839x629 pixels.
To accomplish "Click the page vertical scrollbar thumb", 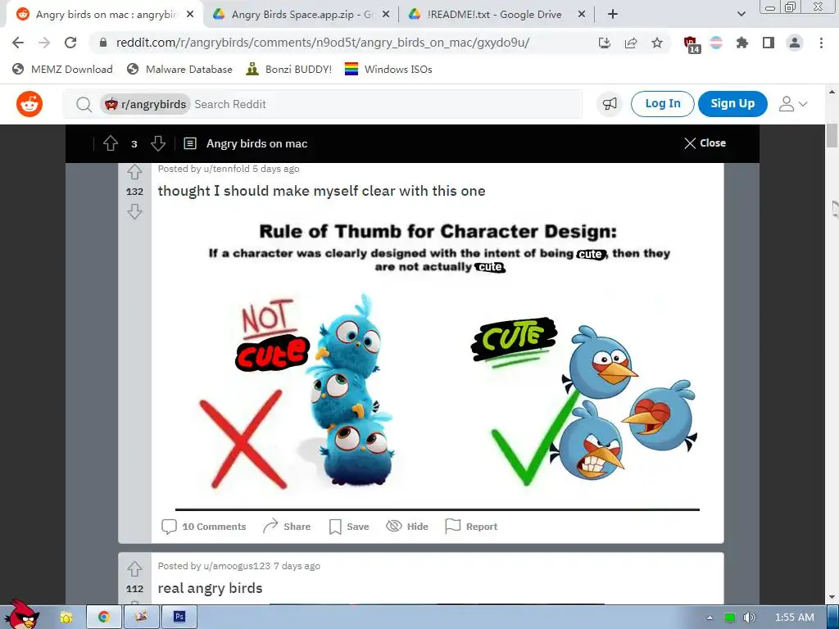I will click(832, 135).
